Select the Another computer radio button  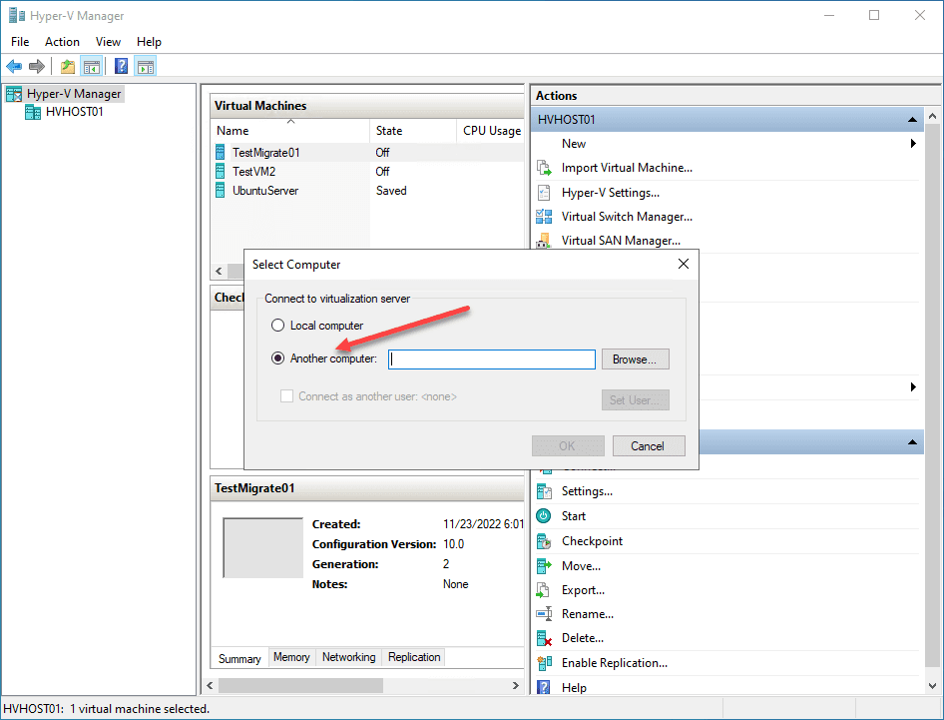point(277,359)
